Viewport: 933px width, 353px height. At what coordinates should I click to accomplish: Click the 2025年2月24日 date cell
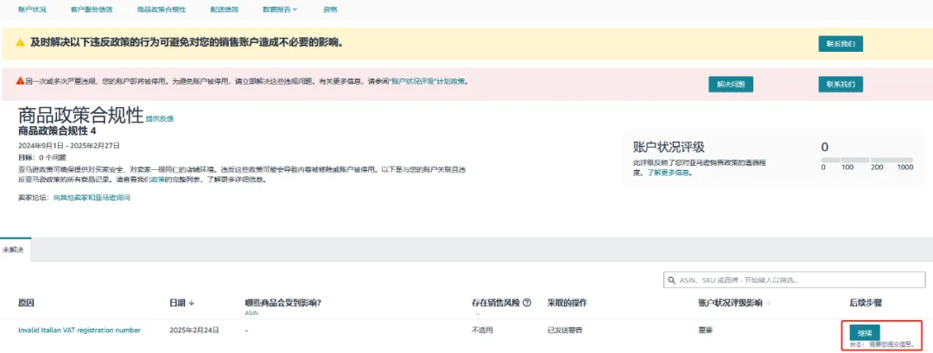click(x=194, y=330)
